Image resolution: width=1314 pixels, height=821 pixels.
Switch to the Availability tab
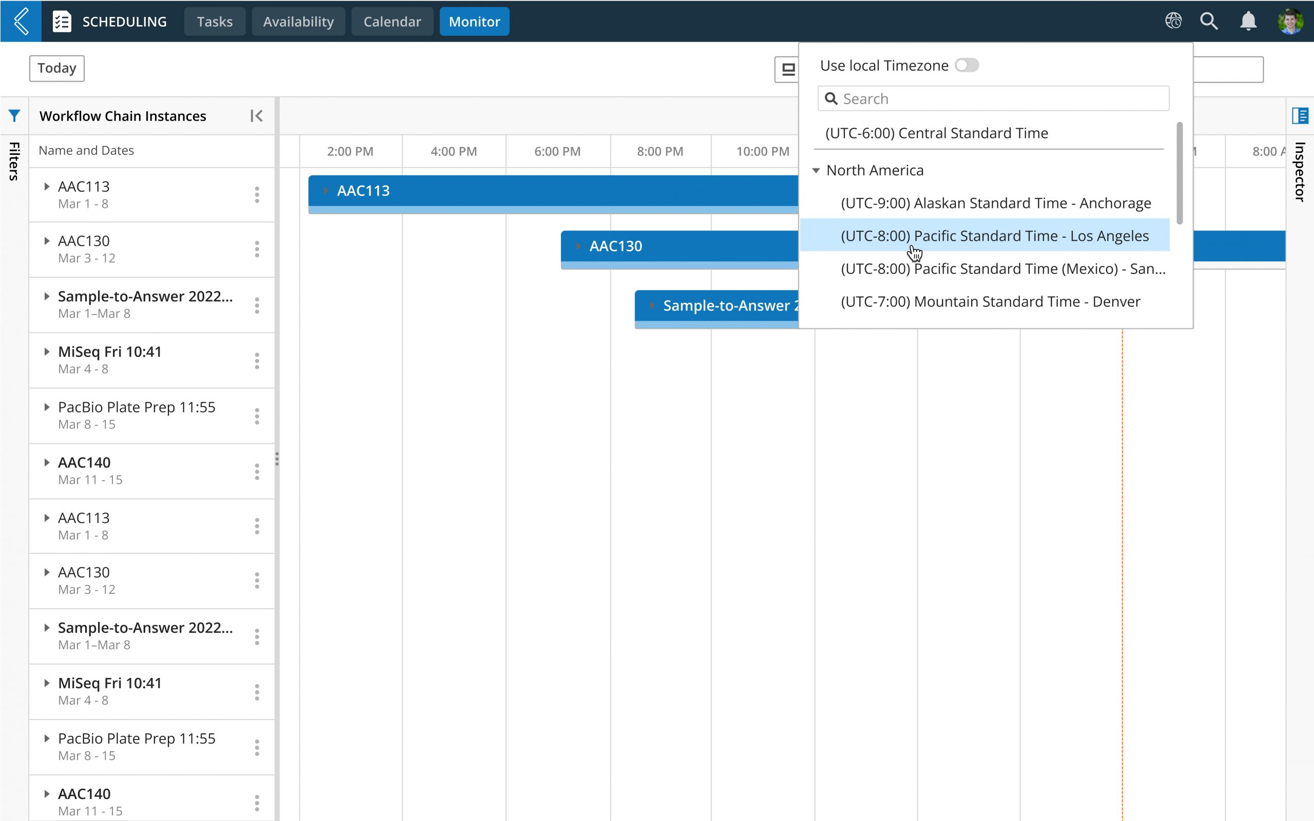coord(298,22)
